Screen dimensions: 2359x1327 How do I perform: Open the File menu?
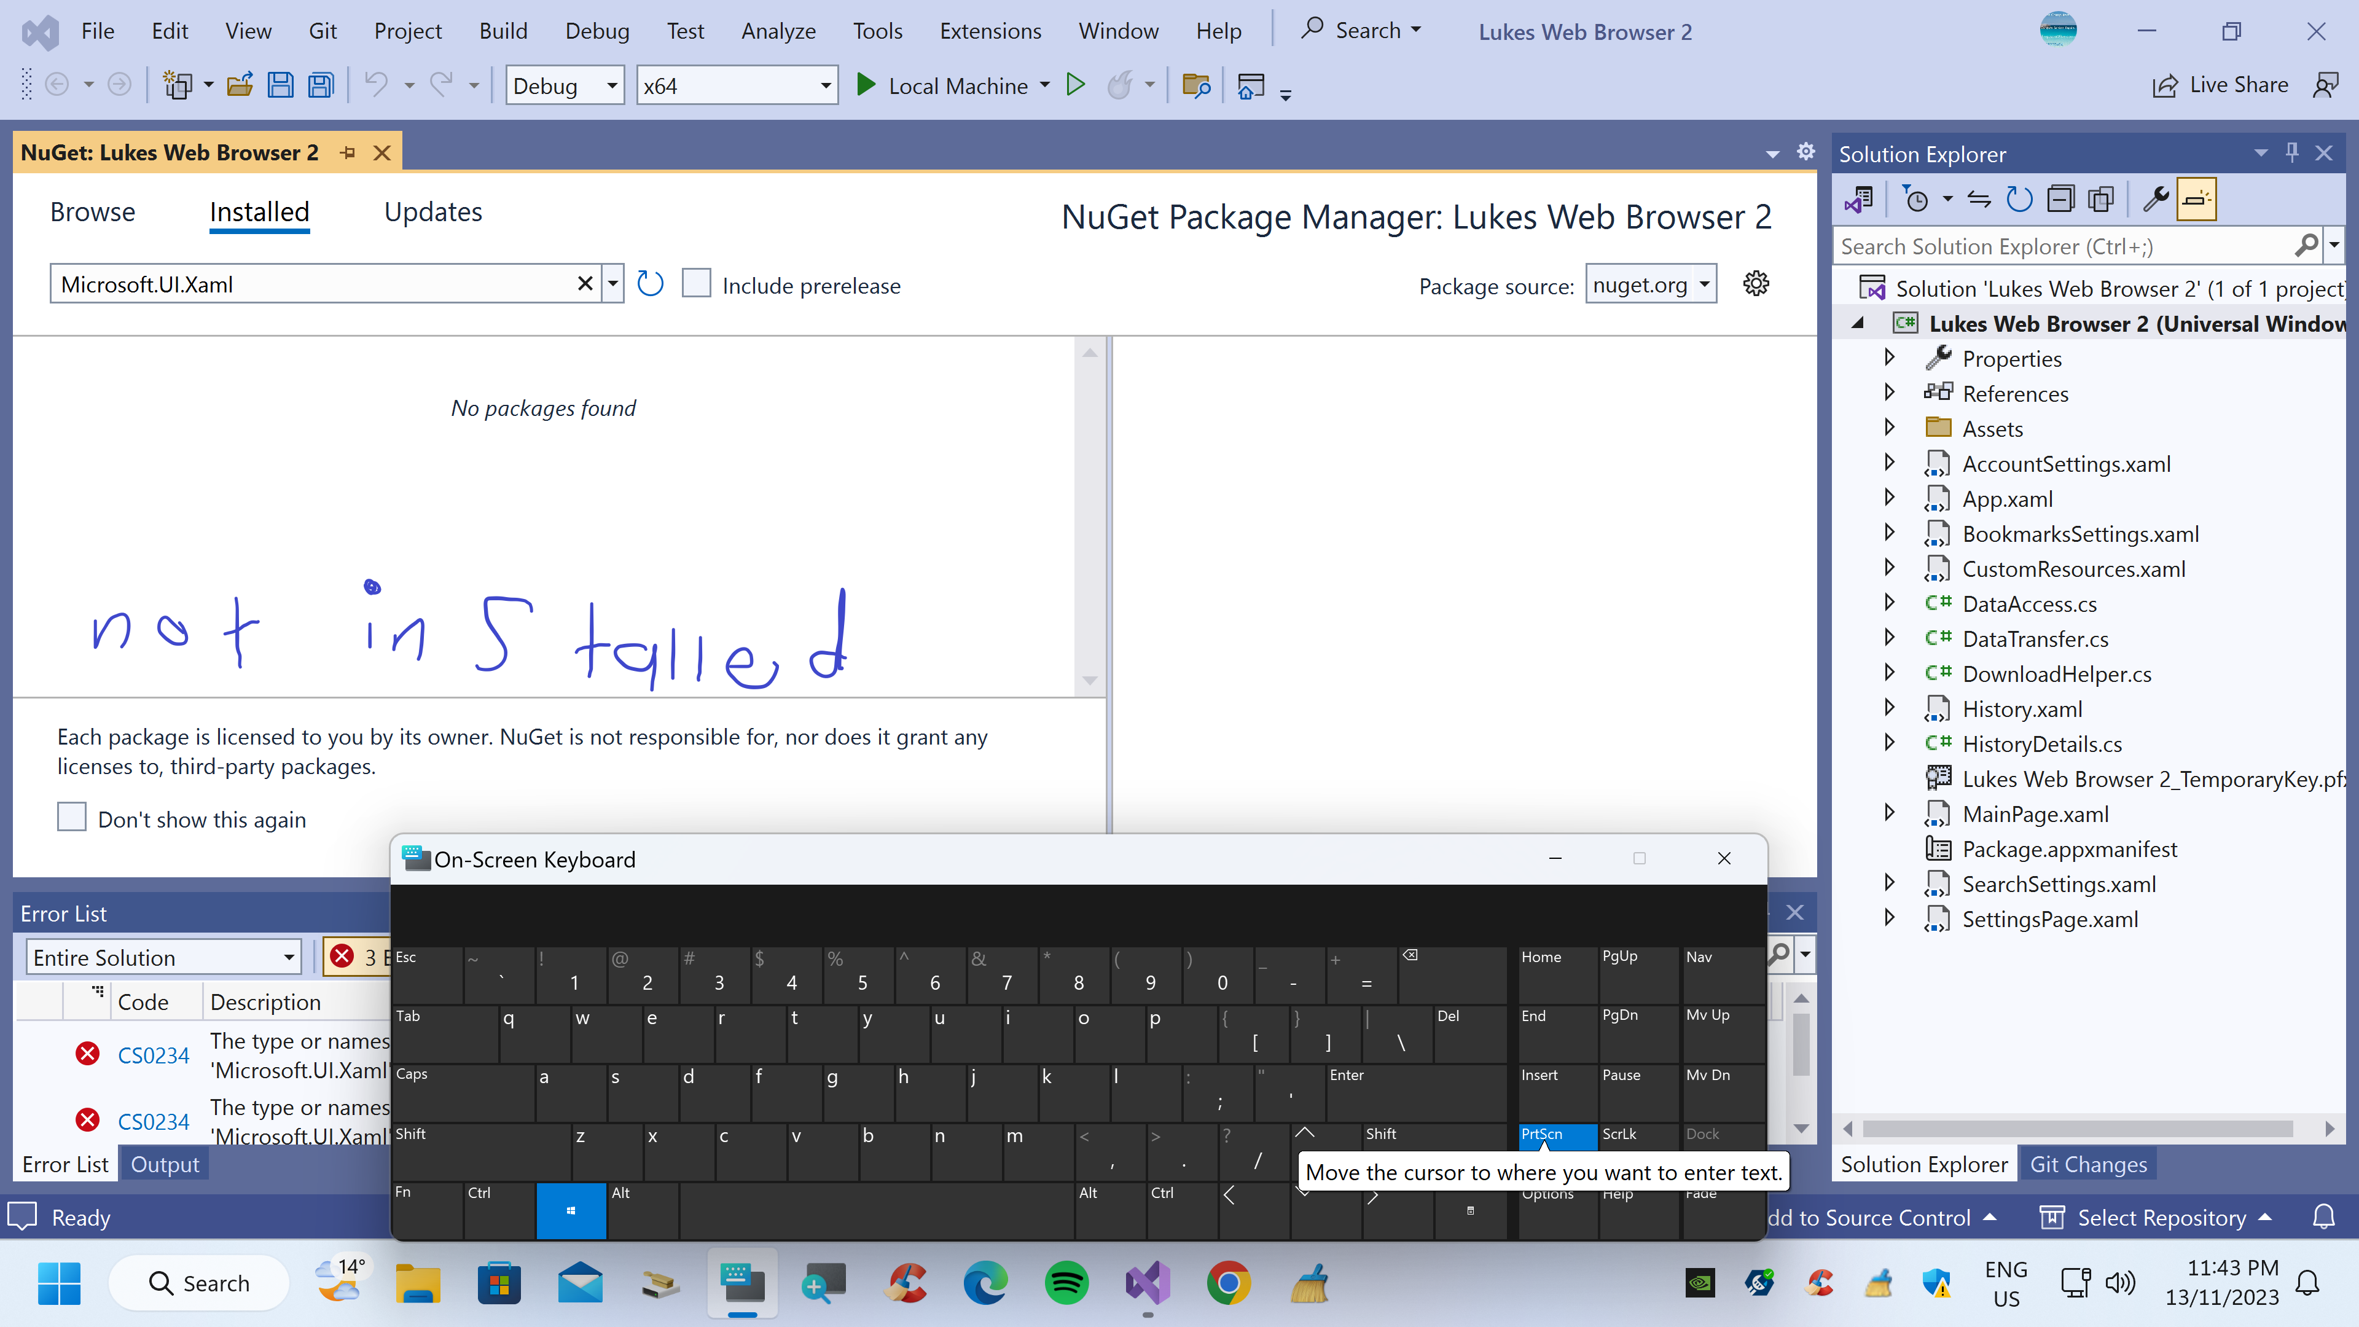click(98, 31)
